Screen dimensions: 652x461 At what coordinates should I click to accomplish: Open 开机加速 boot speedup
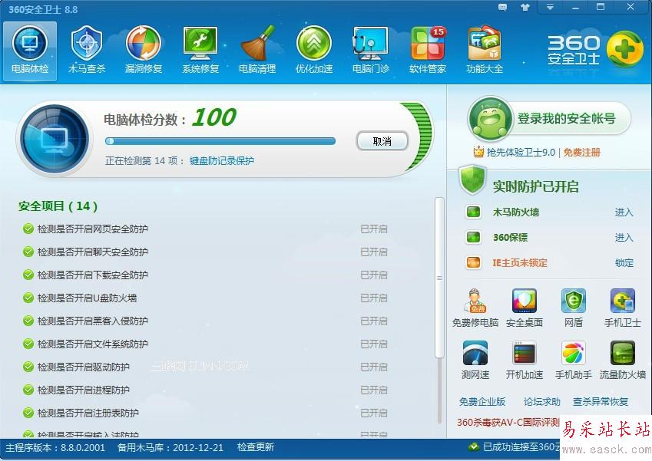(x=525, y=360)
